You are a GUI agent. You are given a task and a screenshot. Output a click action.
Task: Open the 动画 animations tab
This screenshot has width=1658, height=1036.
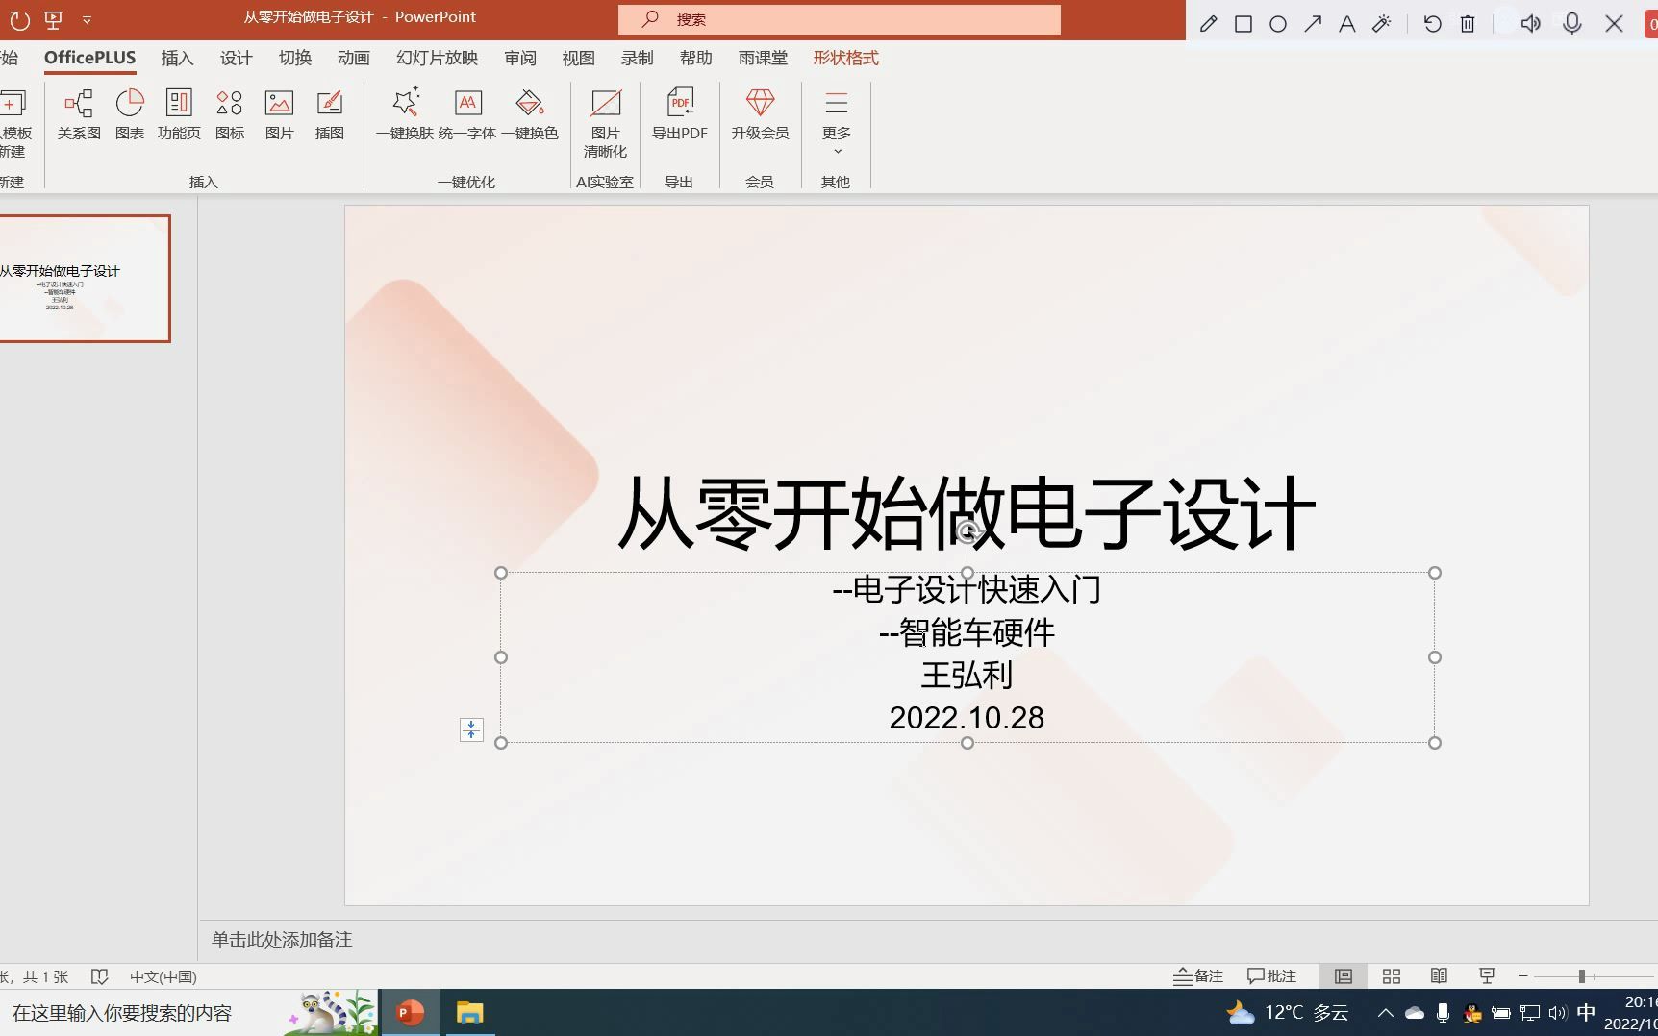pos(354,58)
